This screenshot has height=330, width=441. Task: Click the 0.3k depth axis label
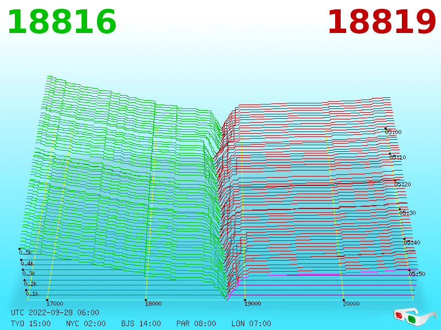[x=29, y=273]
